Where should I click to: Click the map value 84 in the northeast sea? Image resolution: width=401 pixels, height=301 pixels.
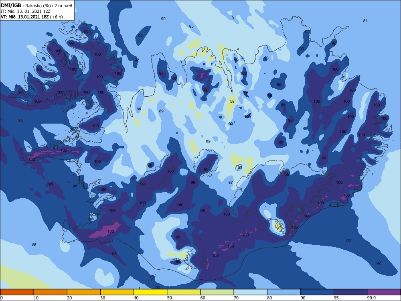365,21
